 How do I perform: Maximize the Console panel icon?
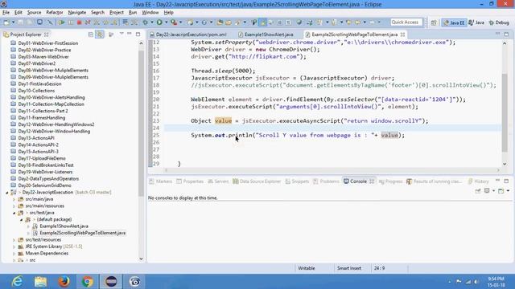coord(506,181)
